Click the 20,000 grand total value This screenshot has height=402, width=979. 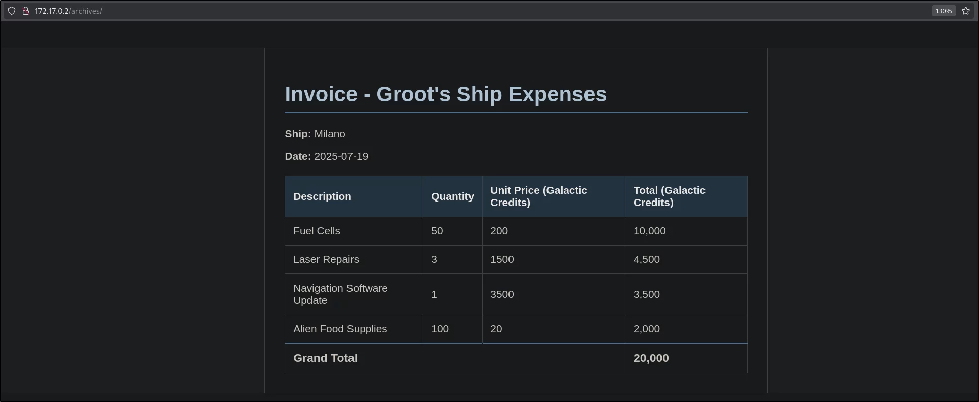651,358
